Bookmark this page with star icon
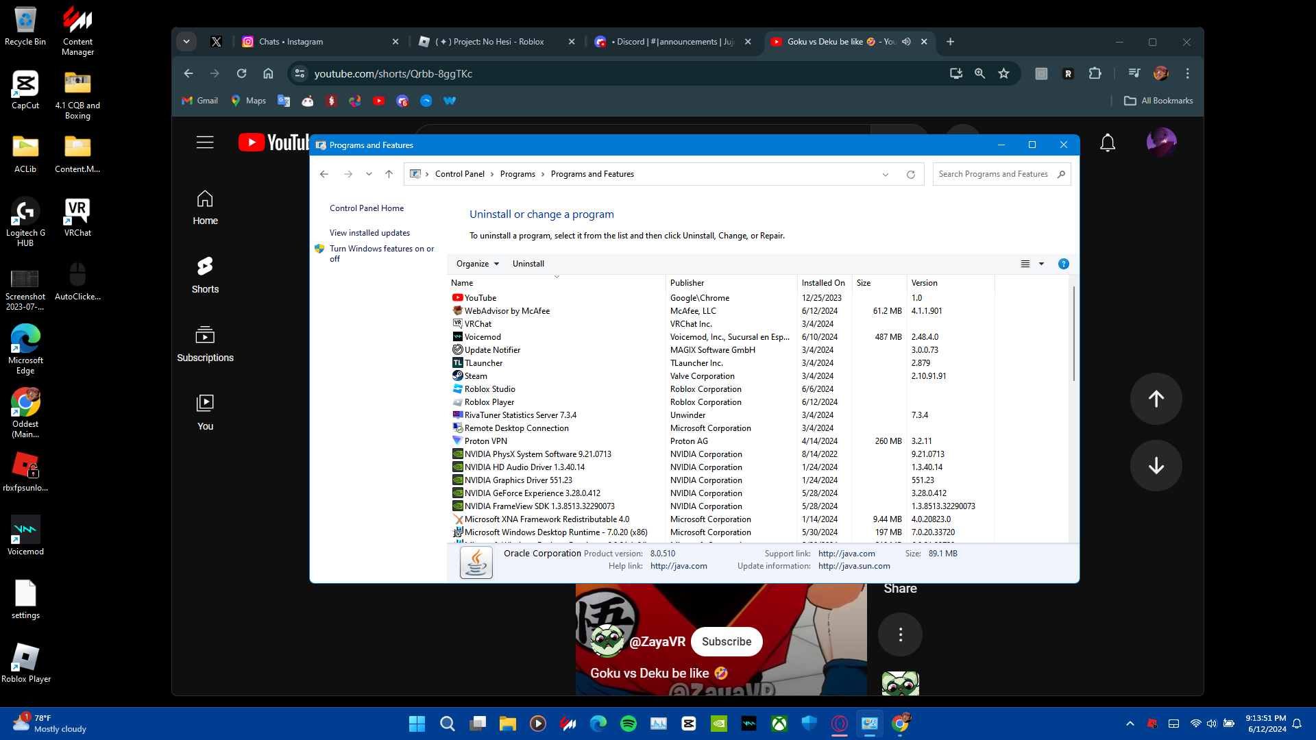The height and width of the screenshot is (740, 1316). [x=1003, y=73]
